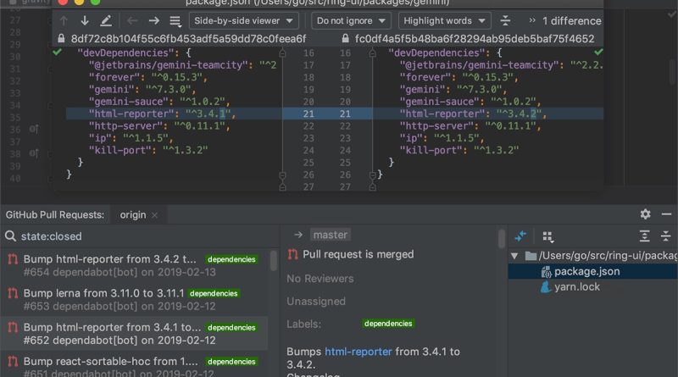Click line number 21 in left gutter

(308, 114)
